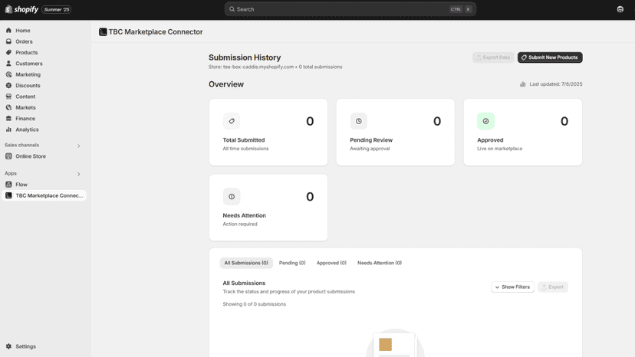
Task: Select the All Submissions (0) tab
Action: pyautogui.click(x=246, y=263)
